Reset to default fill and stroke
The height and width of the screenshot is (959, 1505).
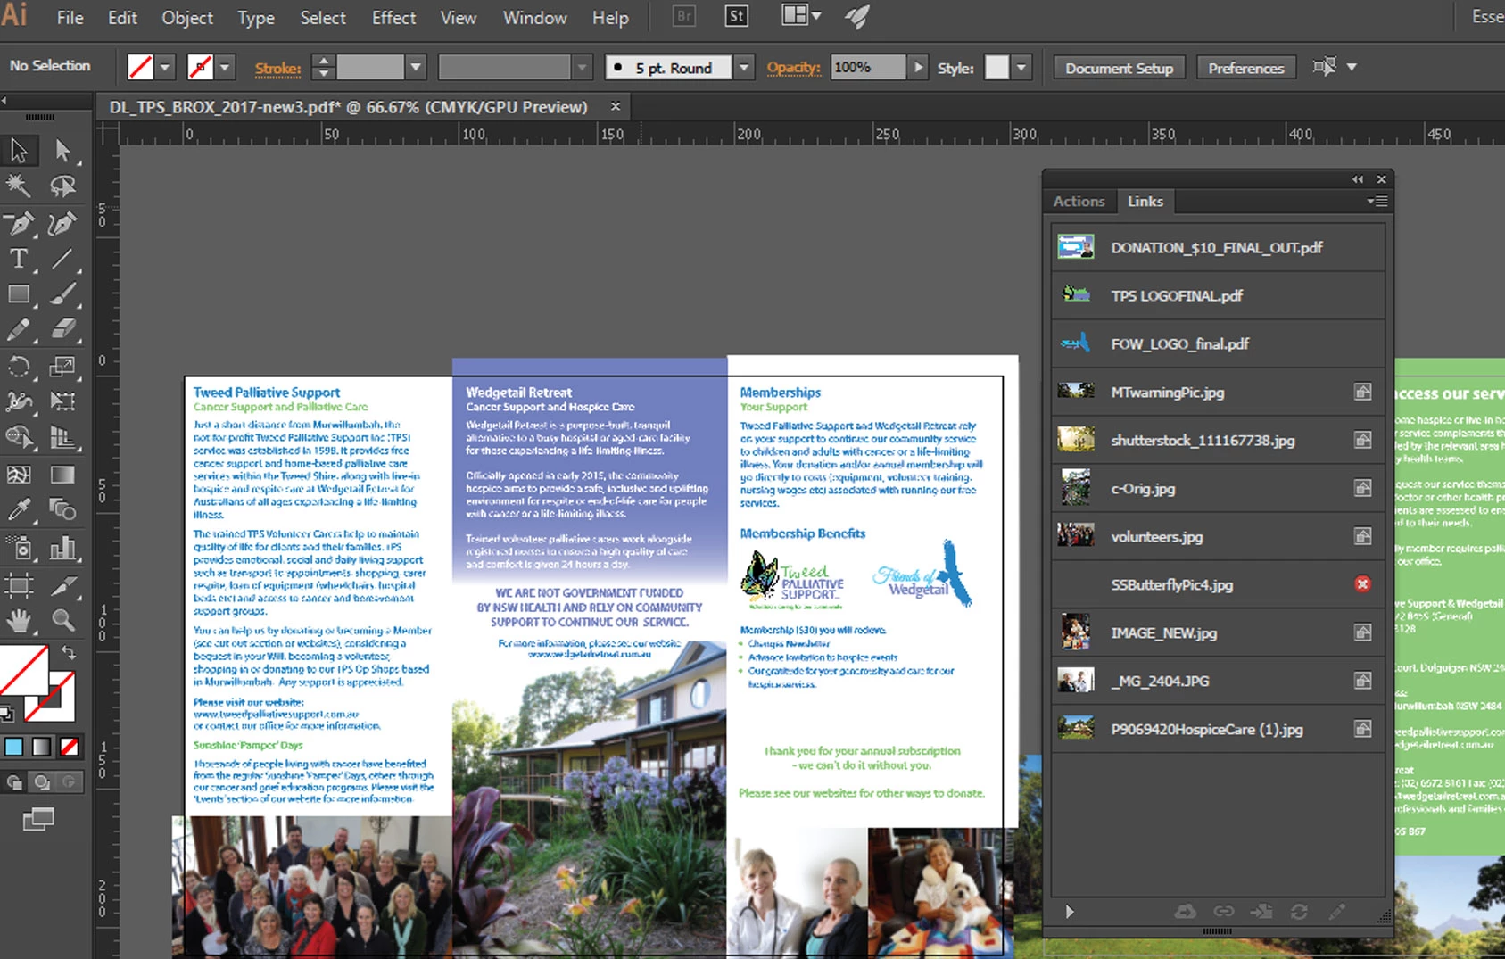tap(8, 713)
